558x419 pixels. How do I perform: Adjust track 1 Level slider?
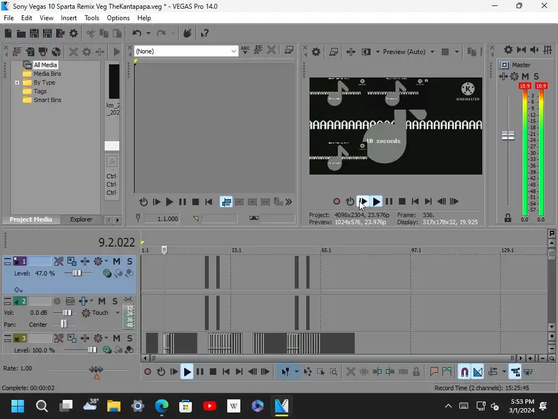(x=77, y=273)
